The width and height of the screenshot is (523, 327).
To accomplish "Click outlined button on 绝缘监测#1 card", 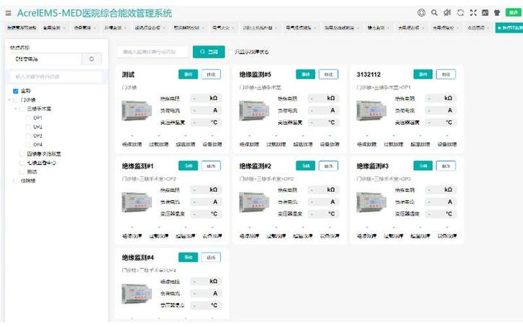I will point(211,165).
